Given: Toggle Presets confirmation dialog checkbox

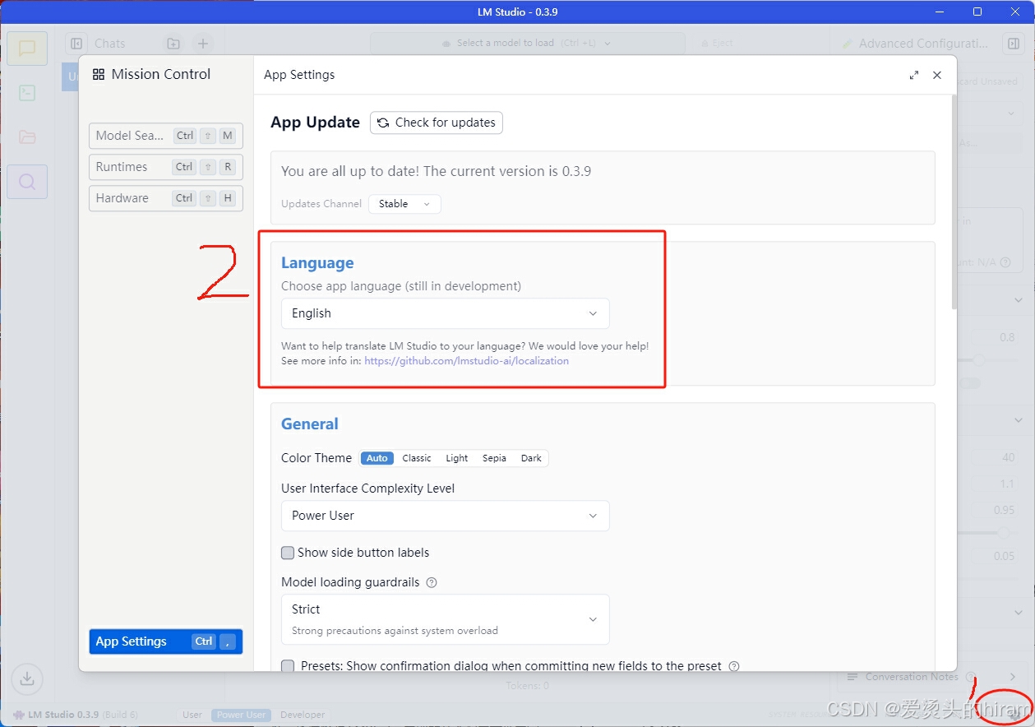Looking at the screenshot, I should (x=288, y=666).
